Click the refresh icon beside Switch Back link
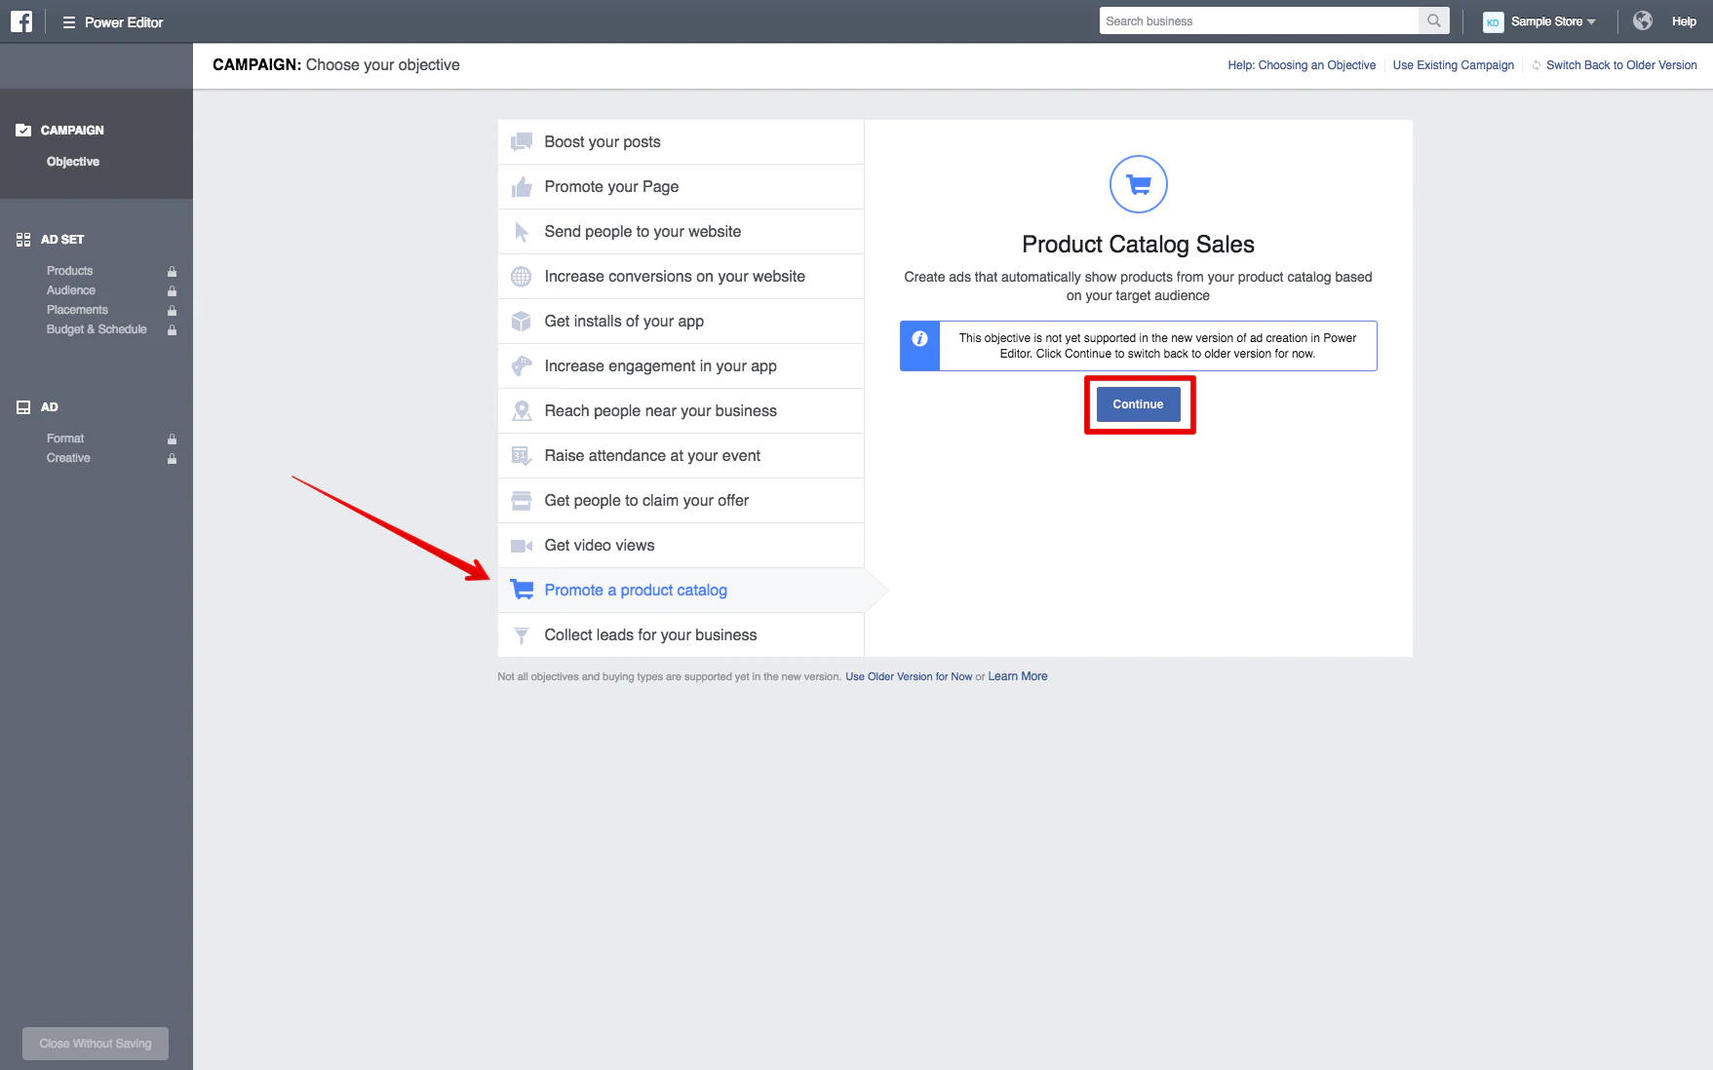Viewport: 1713px width, 1070px height. coord(1537,65)
